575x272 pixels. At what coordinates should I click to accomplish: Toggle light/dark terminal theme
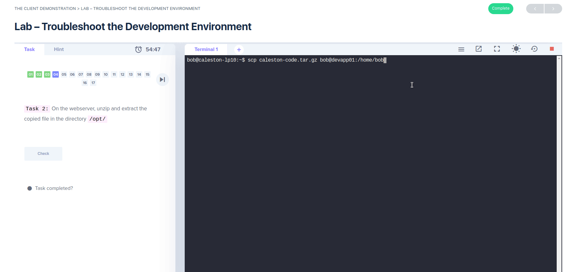pos(516,49)
